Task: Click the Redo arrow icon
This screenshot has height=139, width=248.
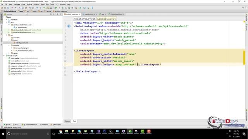Action: coord(15,8)
